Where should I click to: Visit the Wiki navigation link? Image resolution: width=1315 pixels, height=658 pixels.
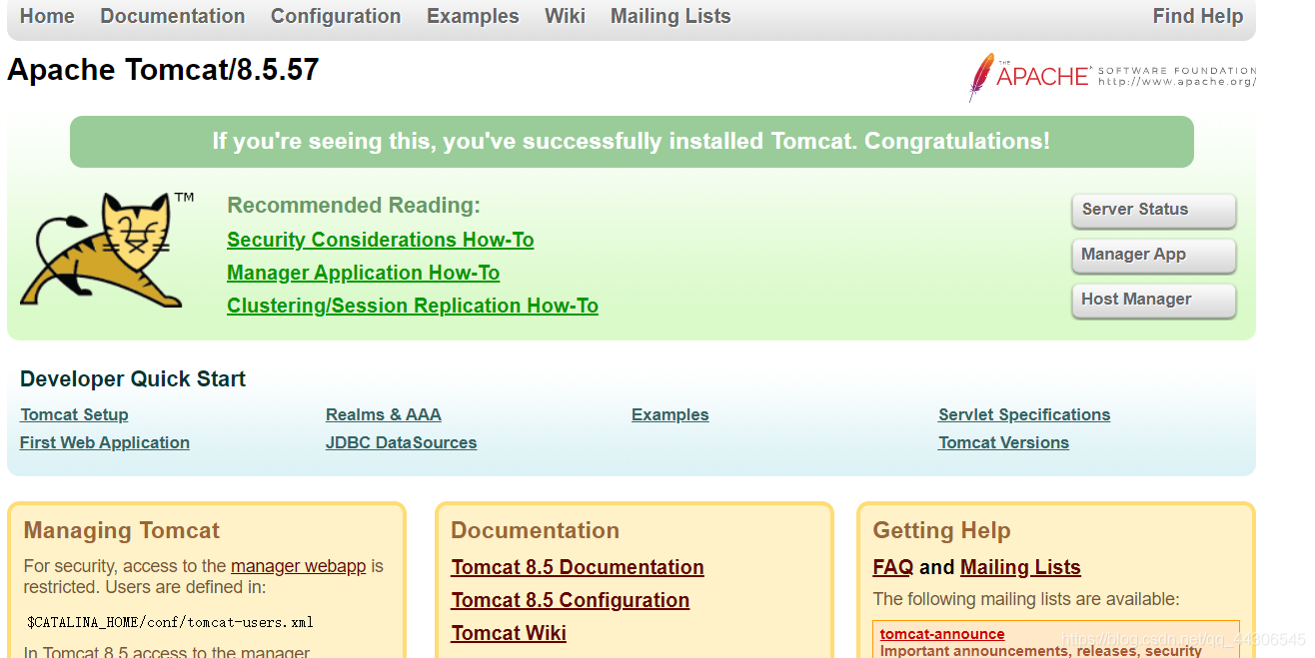click(x=565, y=16)
